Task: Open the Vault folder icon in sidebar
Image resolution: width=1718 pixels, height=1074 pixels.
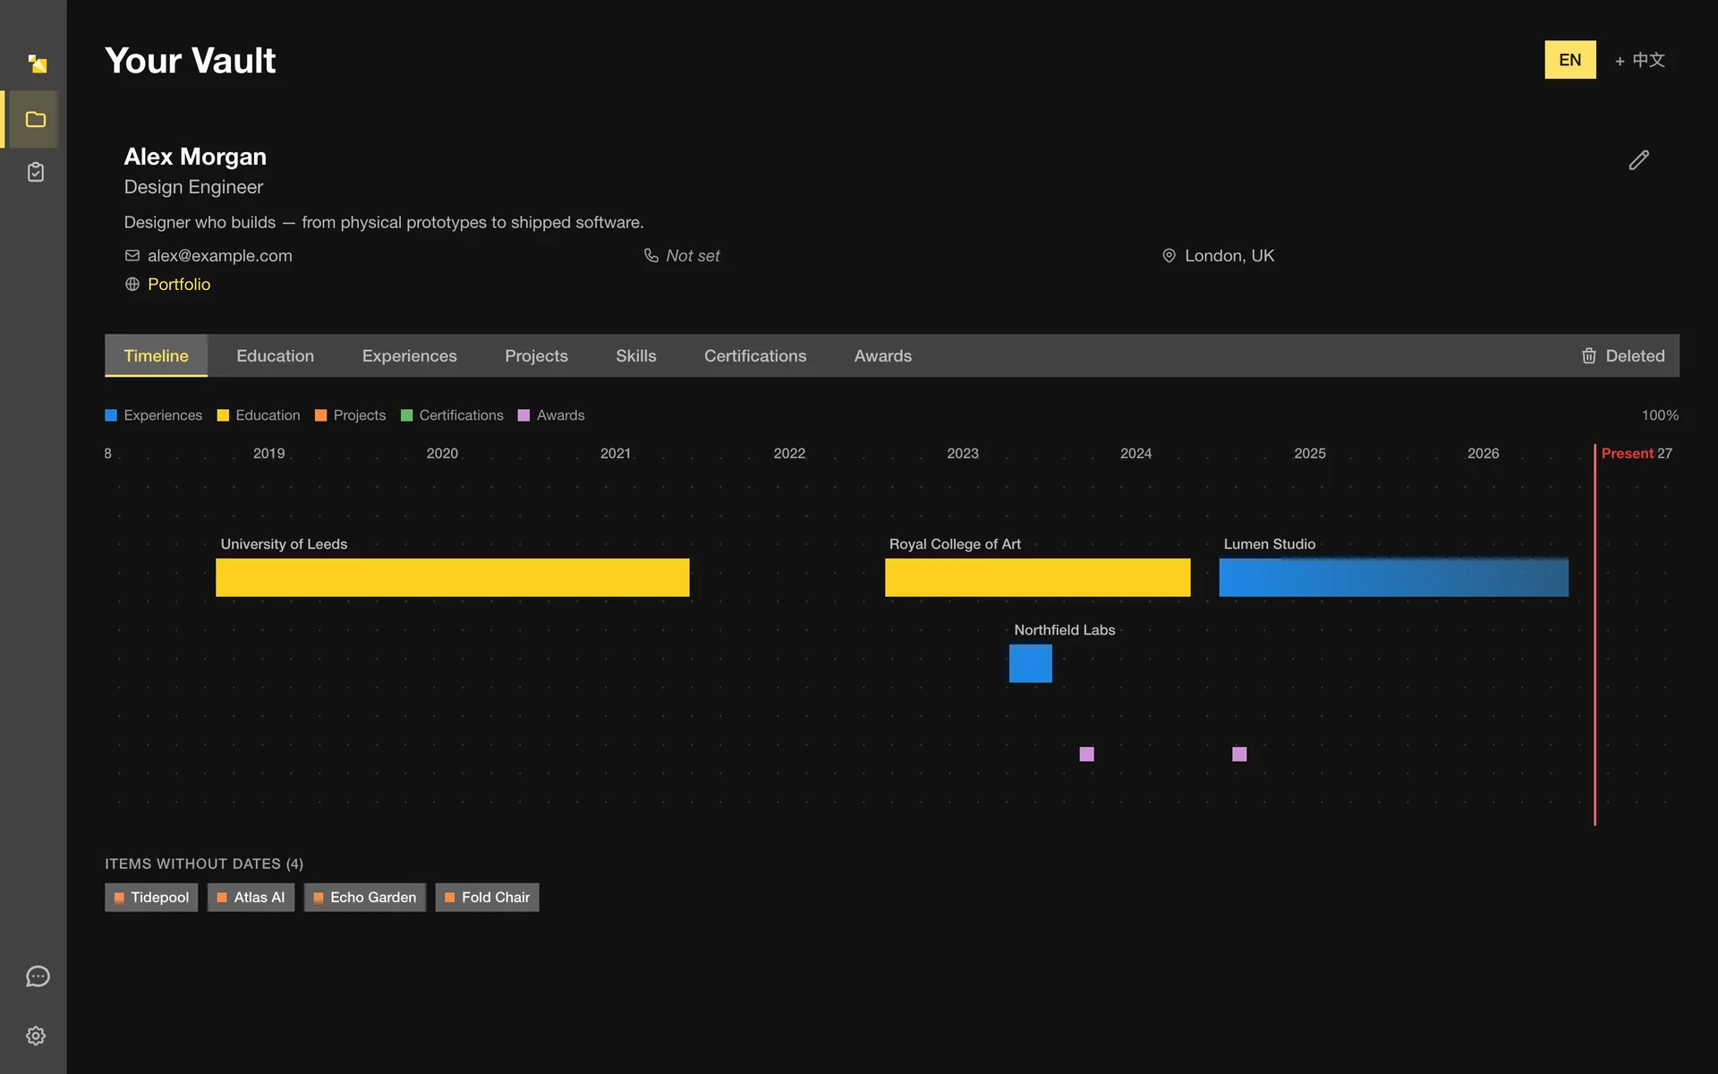Action: [36, 119]
